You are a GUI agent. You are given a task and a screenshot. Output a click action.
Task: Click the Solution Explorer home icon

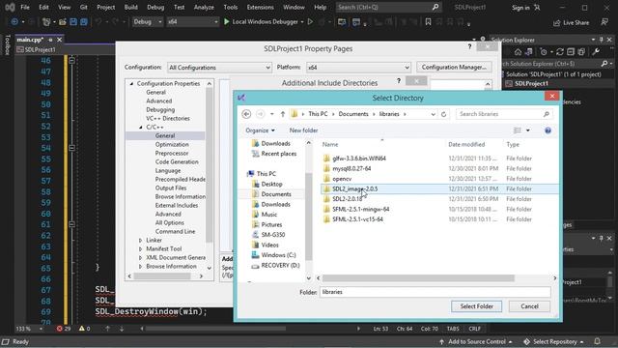coord(518,52)
